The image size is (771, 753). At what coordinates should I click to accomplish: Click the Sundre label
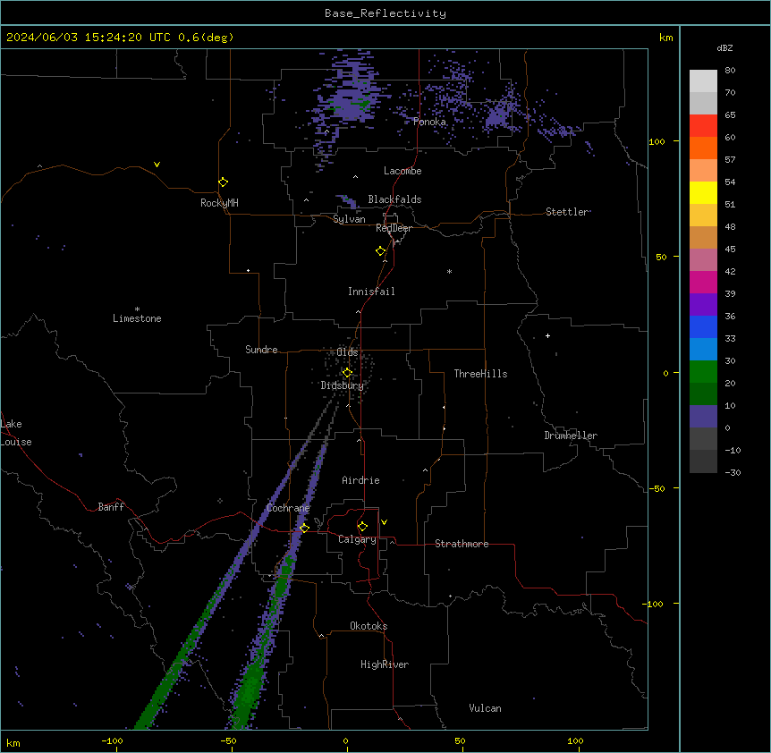click(261, 350)
